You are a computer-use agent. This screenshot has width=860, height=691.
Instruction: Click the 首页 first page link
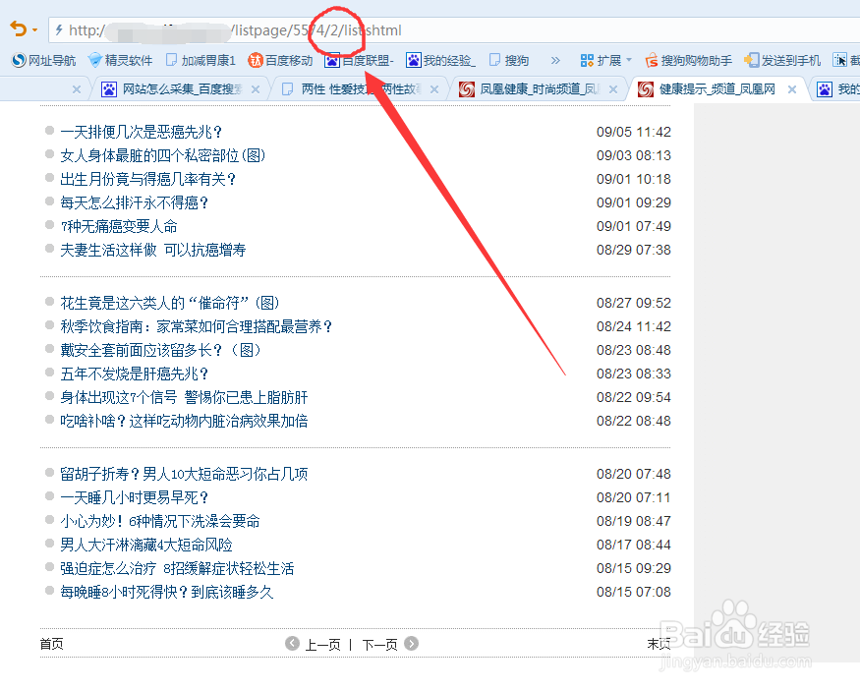tap(51, 644)
